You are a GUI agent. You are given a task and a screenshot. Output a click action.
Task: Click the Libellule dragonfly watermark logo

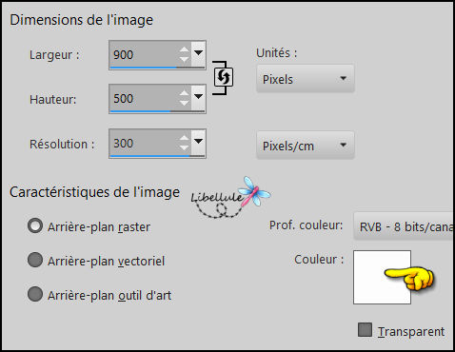point(230,197)
